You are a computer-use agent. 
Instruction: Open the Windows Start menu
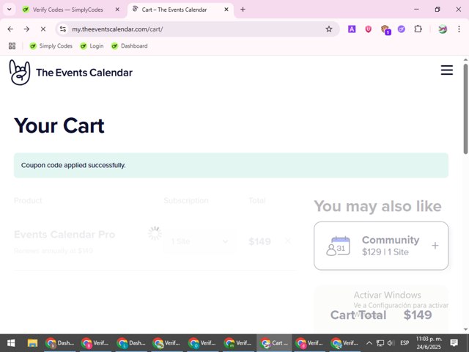pyautogui.click(x=11, y=342)
